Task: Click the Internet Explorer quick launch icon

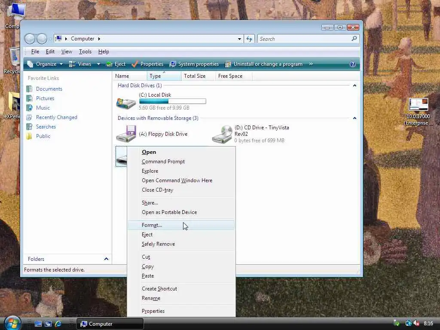Action: pos(58,324)
